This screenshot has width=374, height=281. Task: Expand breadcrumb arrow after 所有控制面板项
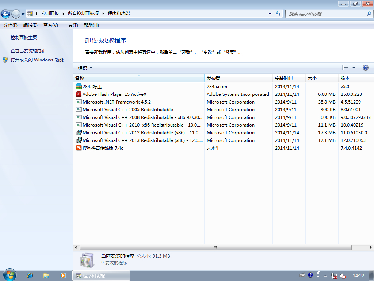(103, 14)
